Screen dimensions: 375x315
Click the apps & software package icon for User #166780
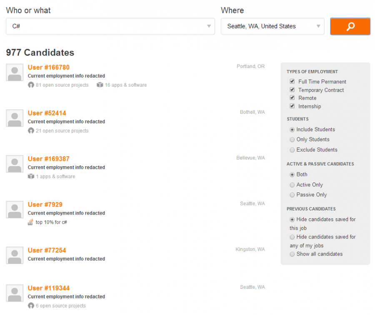pyautogui.click(x=100, y=85)
